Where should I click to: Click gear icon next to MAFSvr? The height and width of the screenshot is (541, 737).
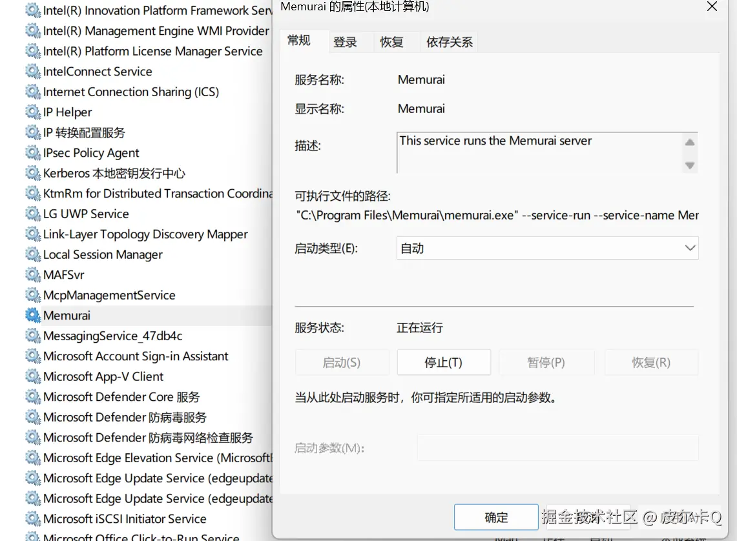click(x=33, y=275)
